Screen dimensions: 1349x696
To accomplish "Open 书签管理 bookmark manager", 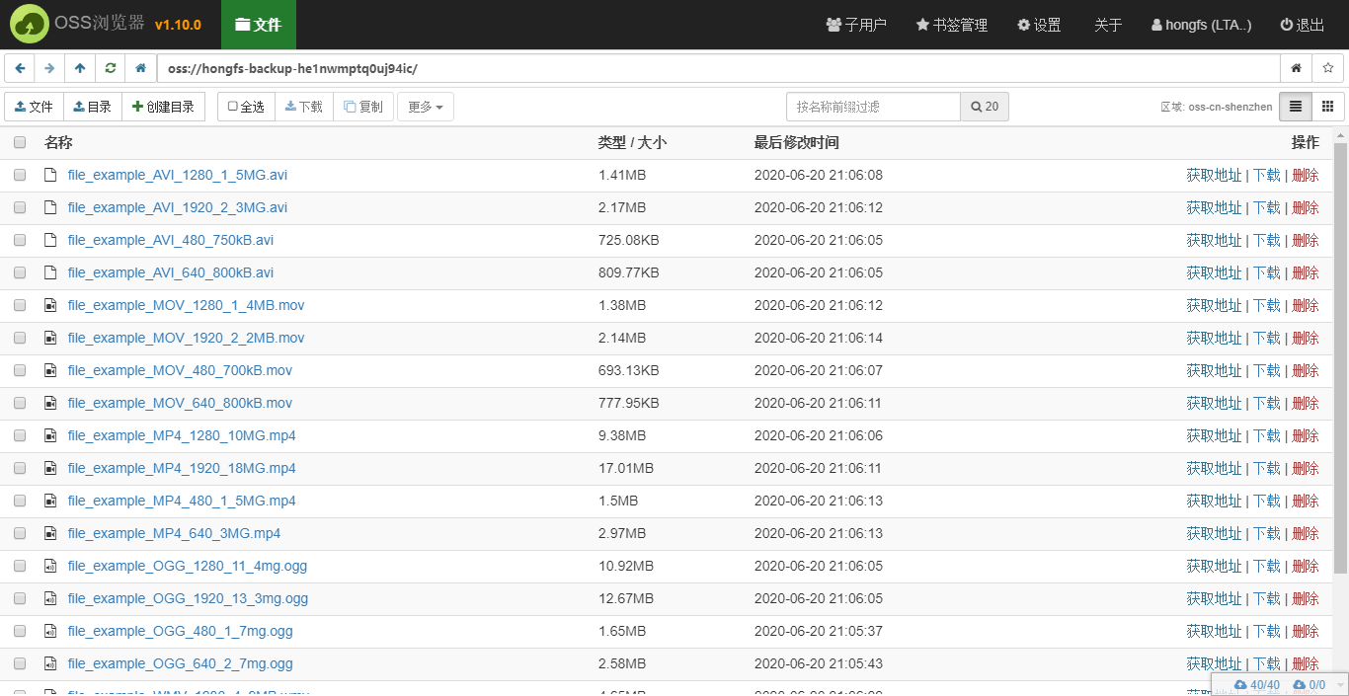I will 952,25.
